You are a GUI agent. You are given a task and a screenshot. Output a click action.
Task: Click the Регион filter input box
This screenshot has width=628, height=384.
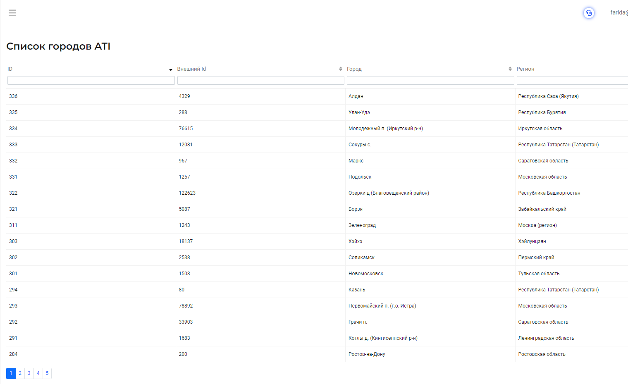(x=572, y=81)
